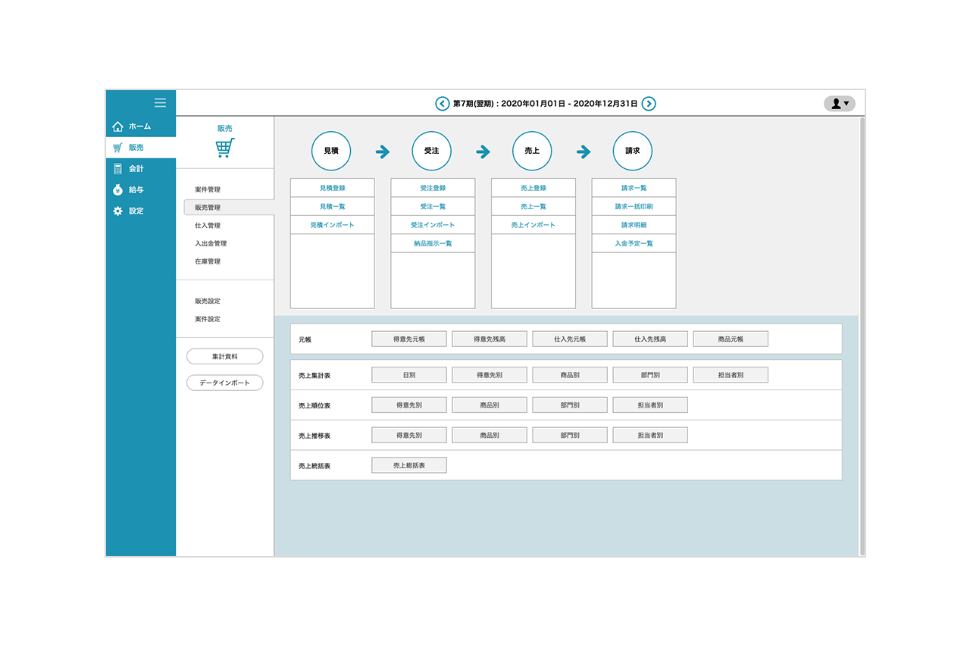Click 得意先別 in 売上推移表 row
The image size is (970, 647).
409,436
